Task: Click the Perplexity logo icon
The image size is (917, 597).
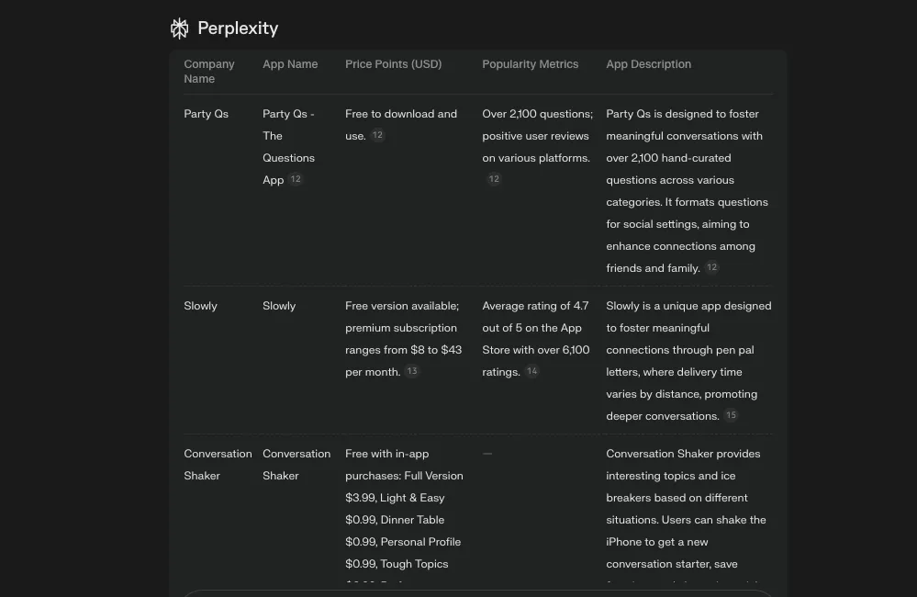Action: coord(180,28)
